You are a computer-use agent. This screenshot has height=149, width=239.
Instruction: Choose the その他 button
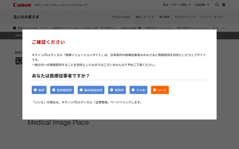[x=139, y=90]
